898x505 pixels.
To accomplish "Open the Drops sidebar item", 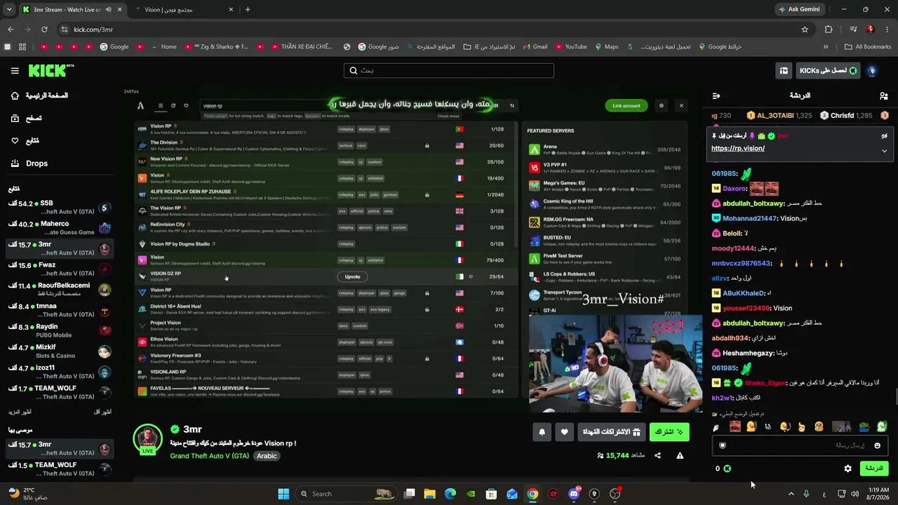I will click(60, 163).
